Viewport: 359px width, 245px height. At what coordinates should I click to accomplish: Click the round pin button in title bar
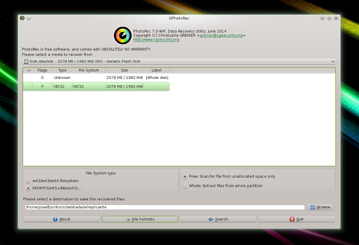point(29,18)
